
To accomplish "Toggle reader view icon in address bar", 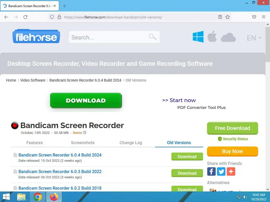I will (220, 17).
